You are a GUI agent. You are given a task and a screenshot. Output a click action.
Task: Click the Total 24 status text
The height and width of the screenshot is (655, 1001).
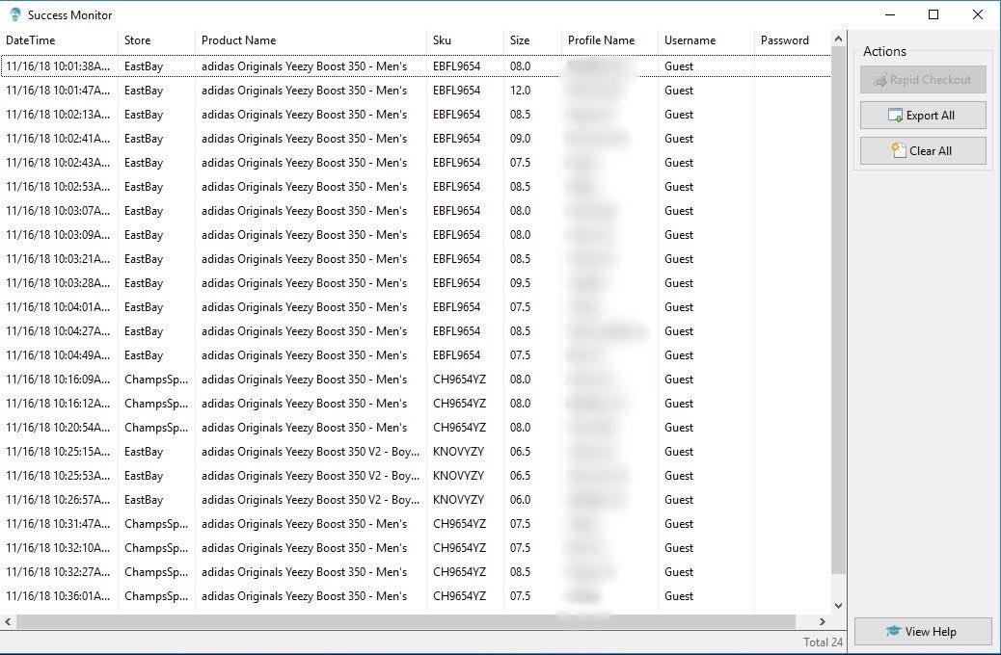coord(823,642)
